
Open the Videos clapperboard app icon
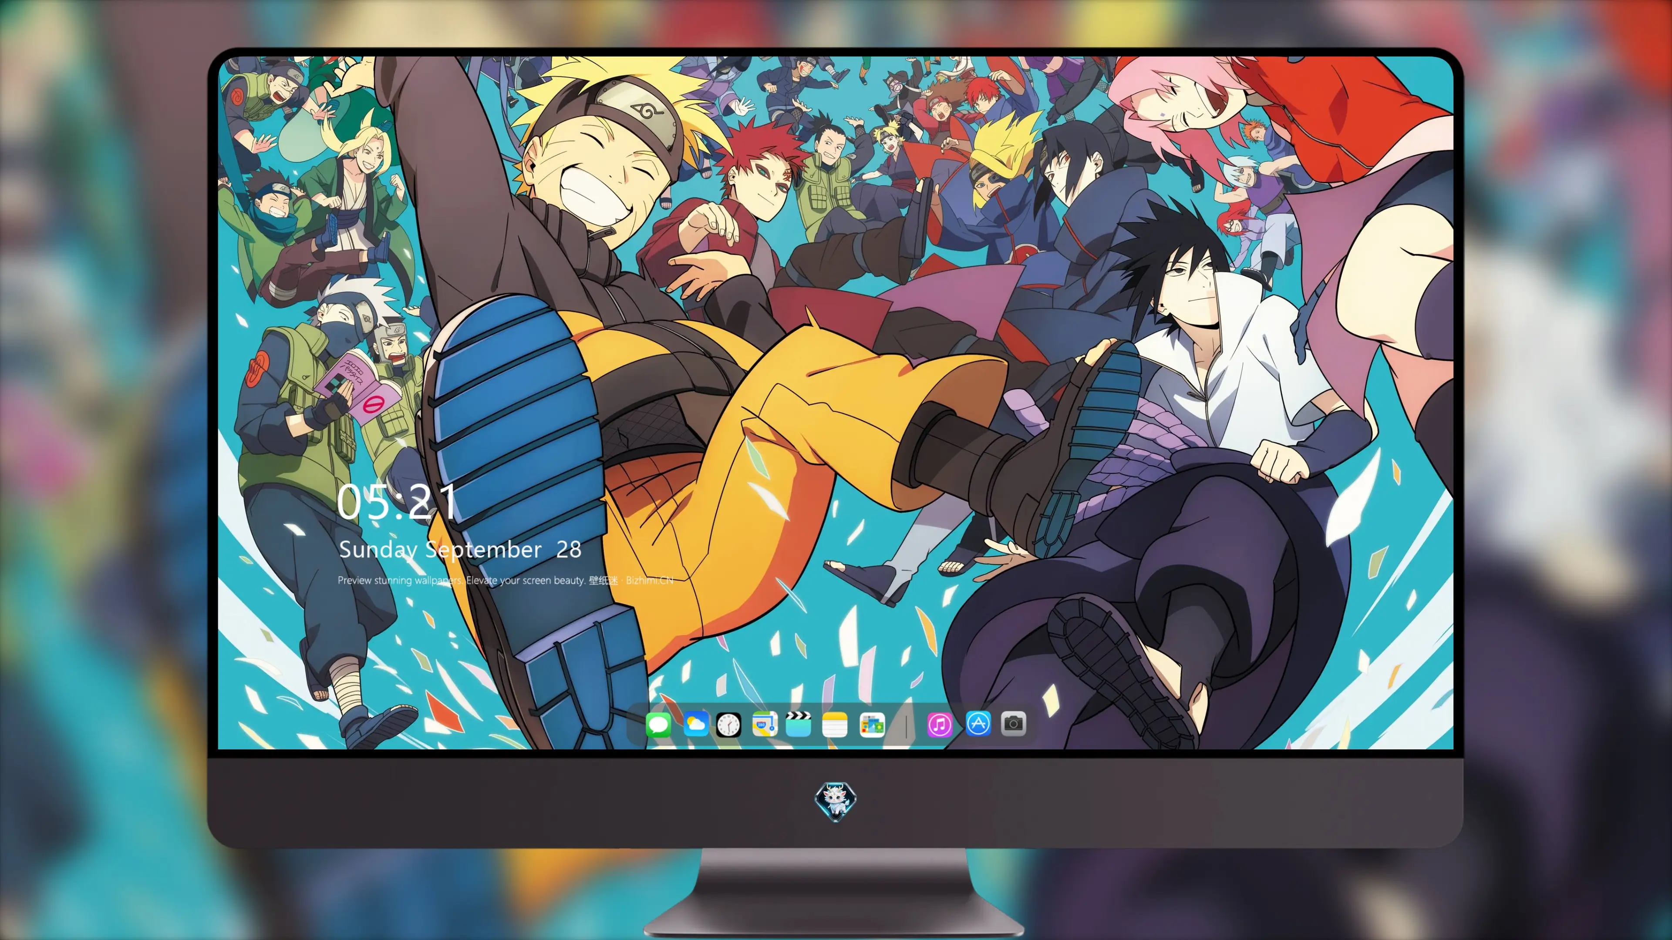799,724
